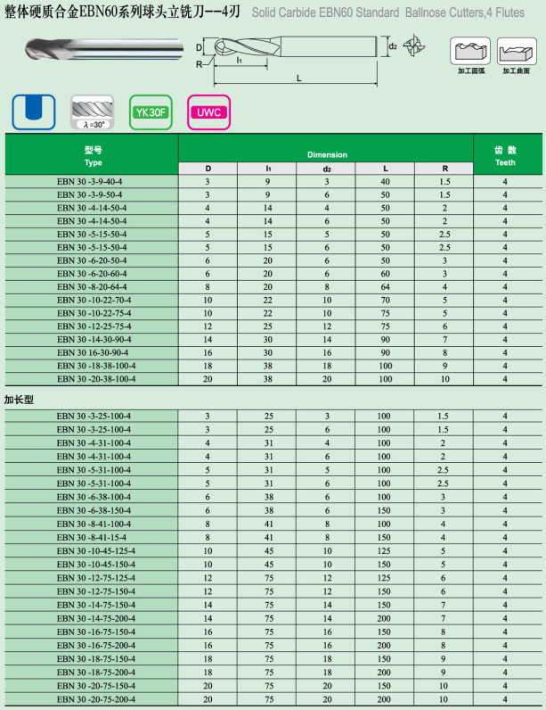Click L value 125 in row -10-45-125-4
The image size is (546, 710).
click(x=384, y=550)
